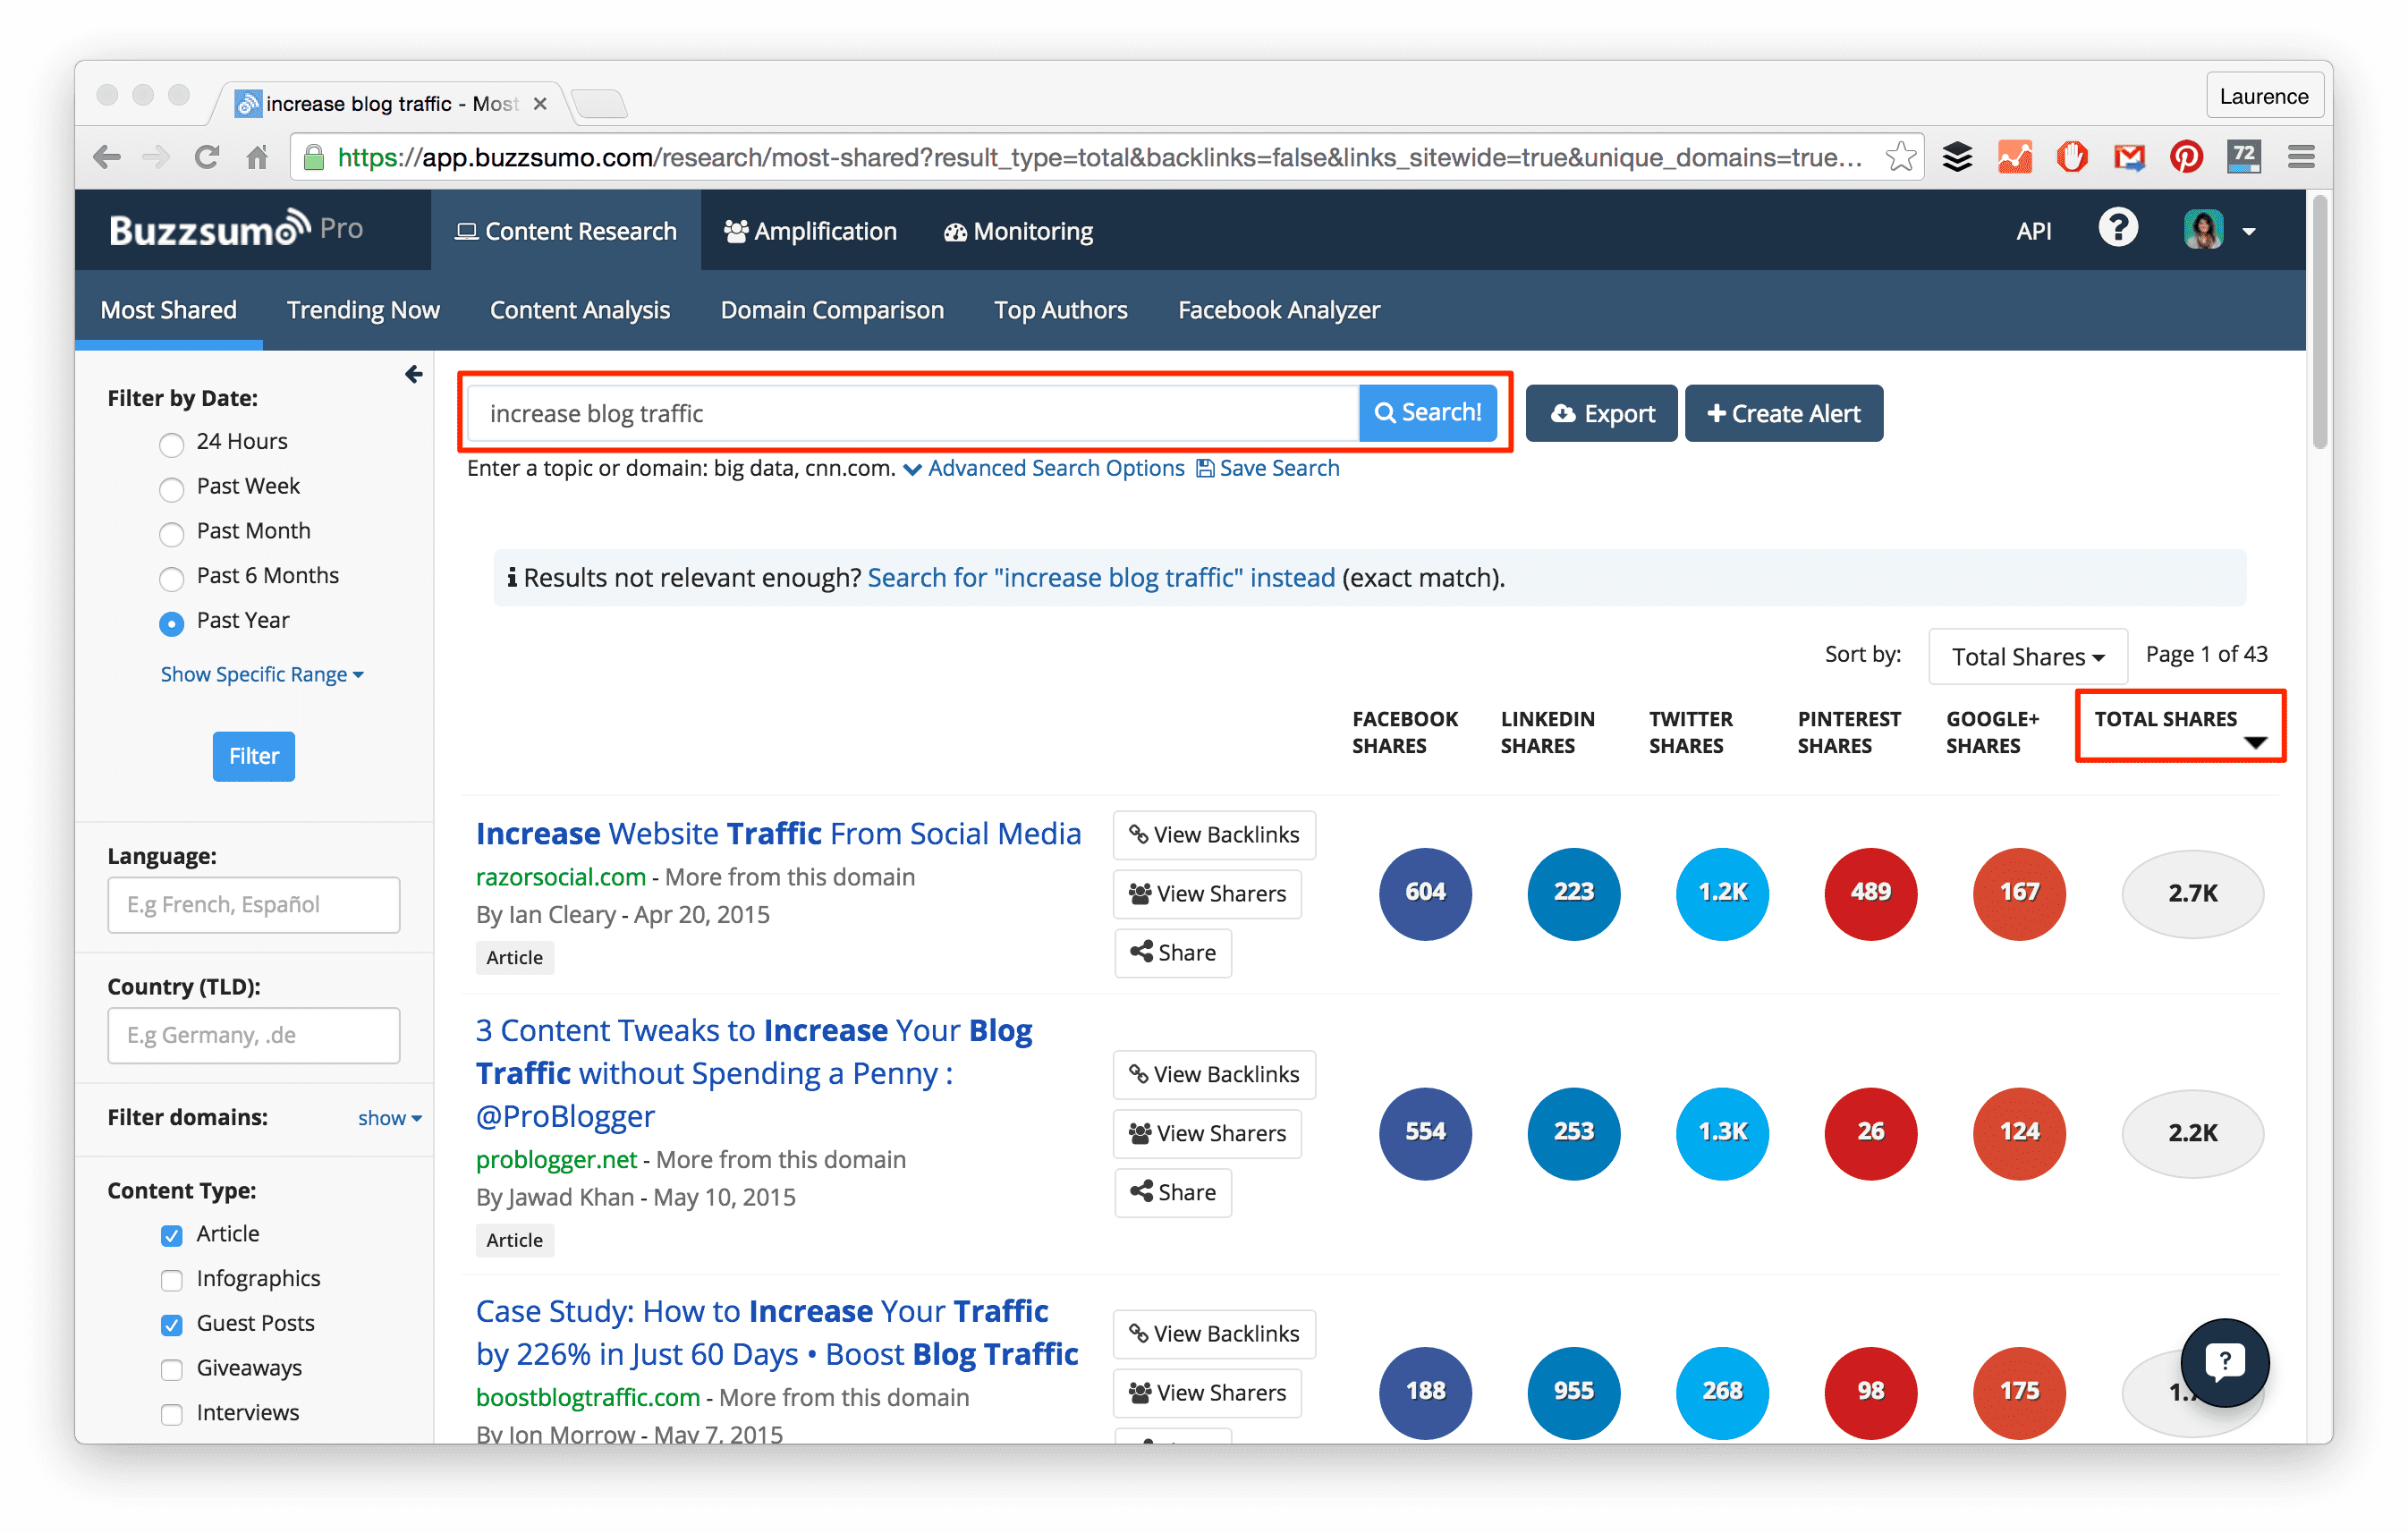Screen dimensions: 2408x1533
Task: Bookmark this page with the star icon
Action: point(1899,157)
